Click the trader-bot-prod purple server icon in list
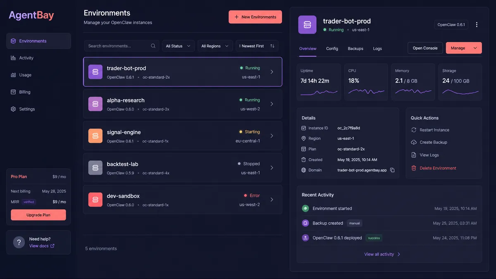496x279 pixels. point(95,72)
